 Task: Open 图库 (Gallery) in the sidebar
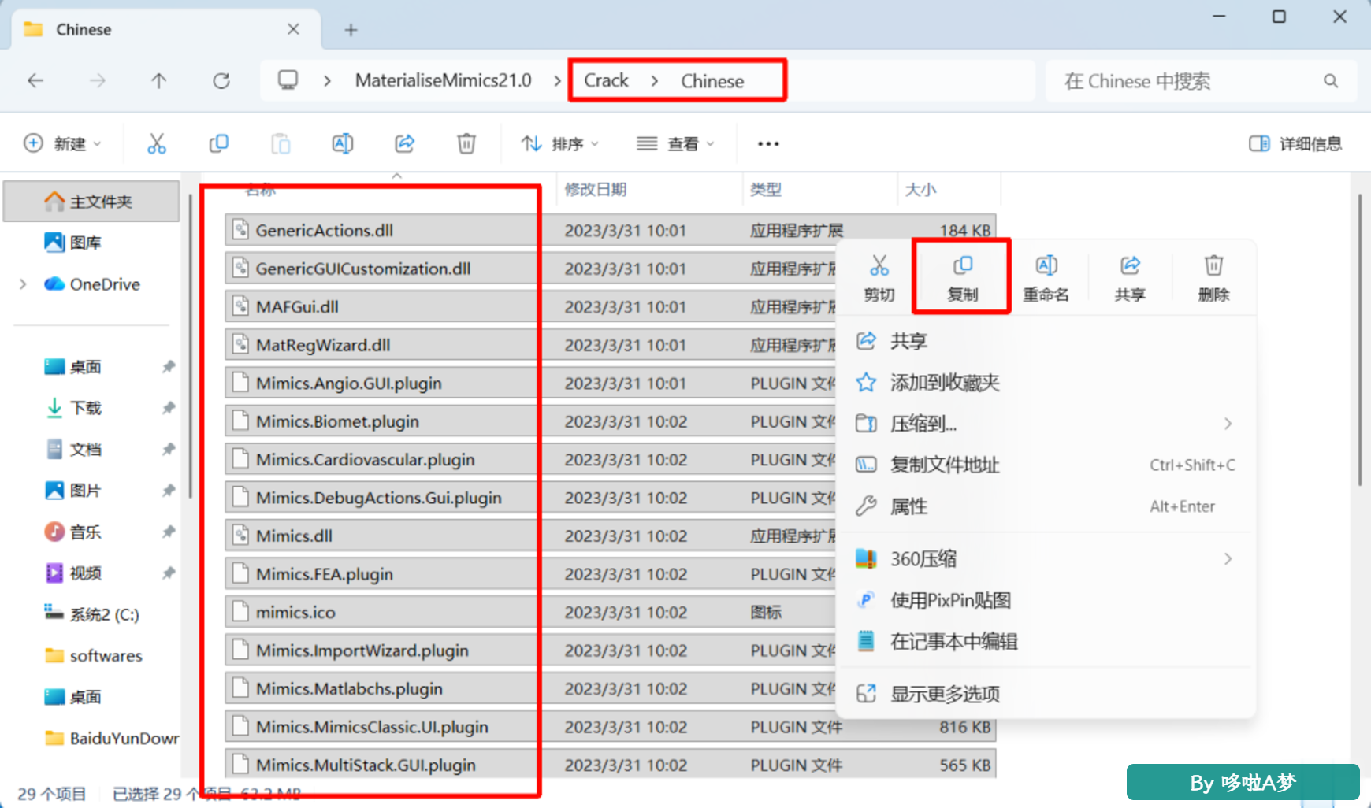click(x=85, y=243)
